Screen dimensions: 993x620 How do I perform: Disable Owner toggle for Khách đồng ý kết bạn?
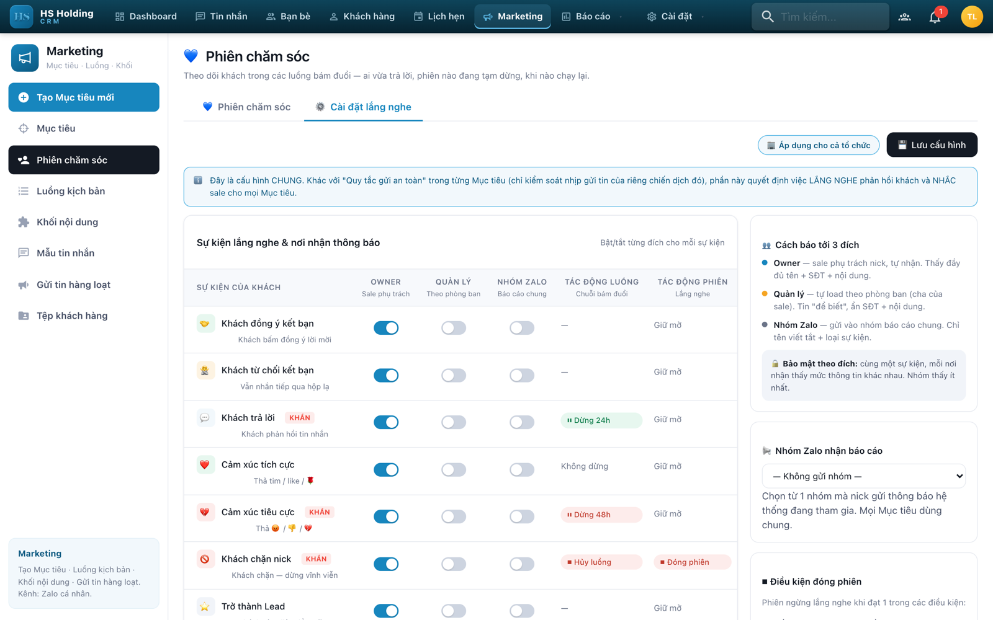click(386, 328)
